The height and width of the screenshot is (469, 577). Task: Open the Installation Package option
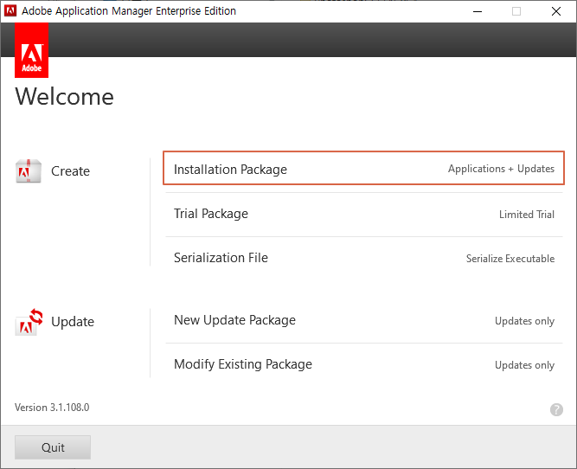pyautogui.click(x=363, y=168)
